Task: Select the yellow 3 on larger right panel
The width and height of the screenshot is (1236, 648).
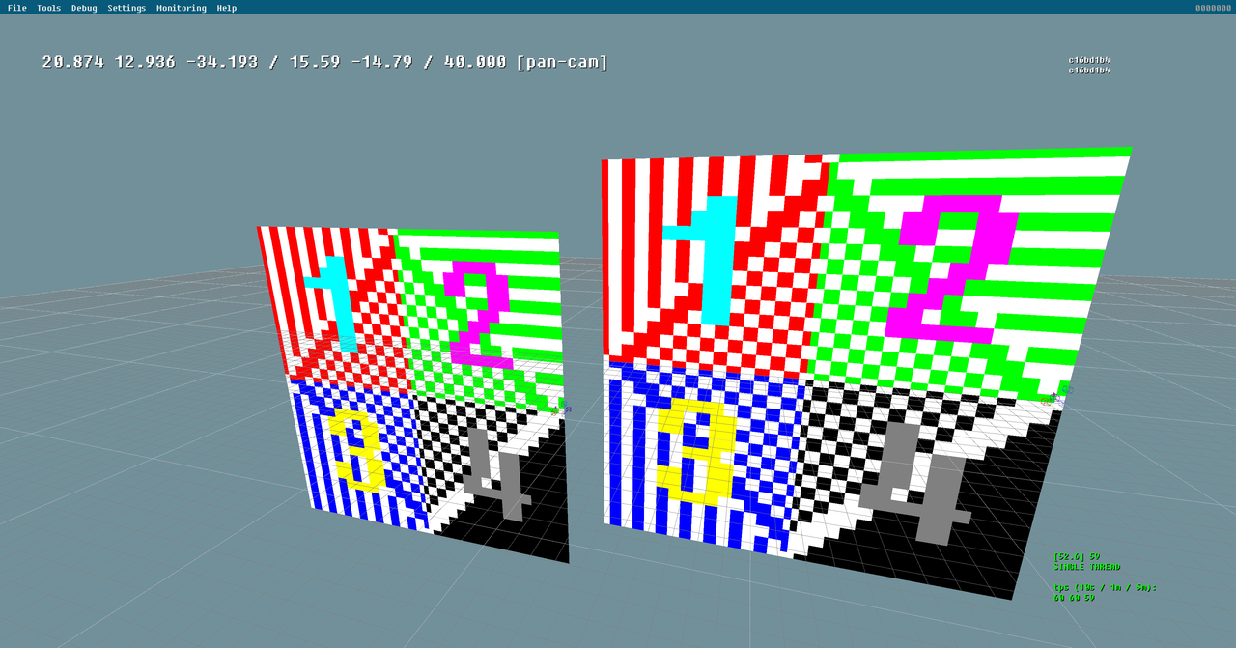Action: coord(698,452)
